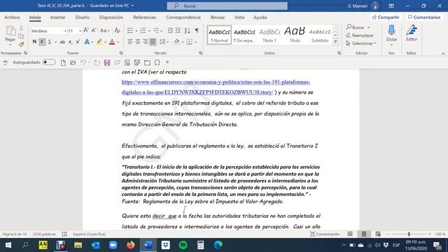Switch to the Insertar tab
Viewport: 448px width, 252px height.
(x=57, y=17)
